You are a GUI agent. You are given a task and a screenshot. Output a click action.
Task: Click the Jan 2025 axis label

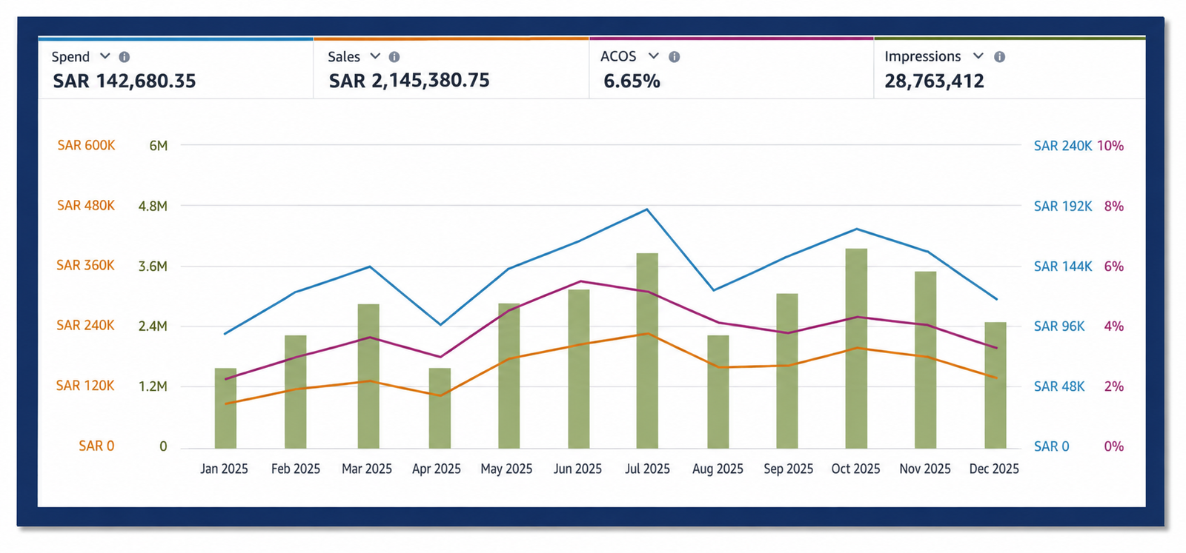(x=224, y=469)
